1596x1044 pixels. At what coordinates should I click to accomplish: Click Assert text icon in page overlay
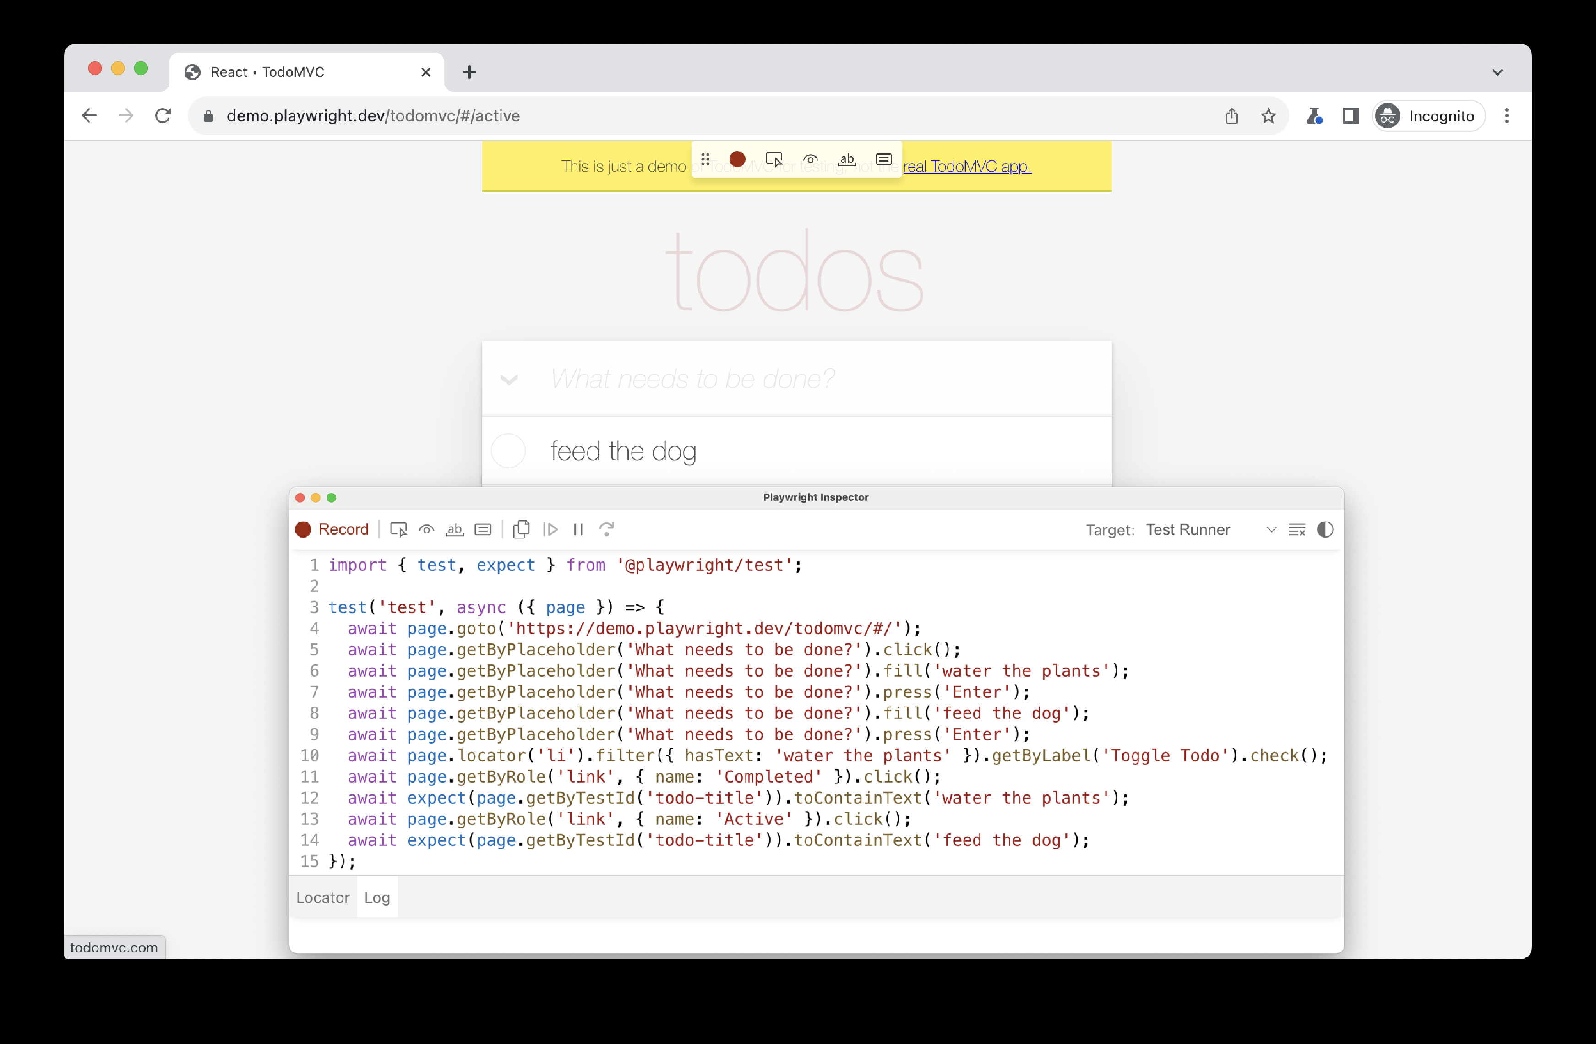point(847,160)
